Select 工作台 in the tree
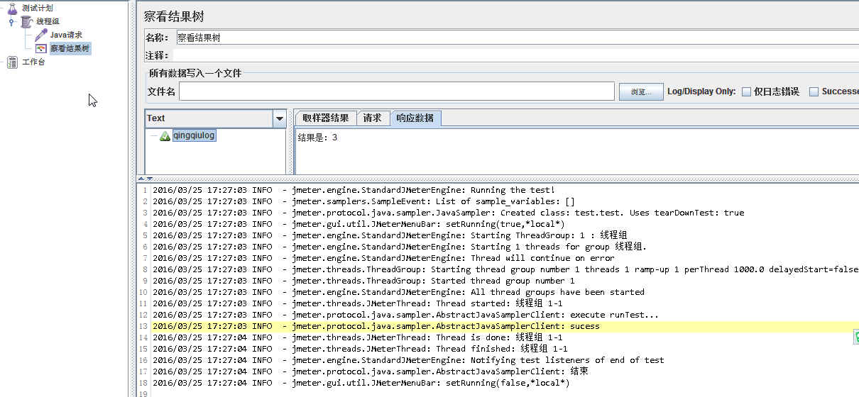The height and width of the screenshot is (397, 859). tap(33, 62)
